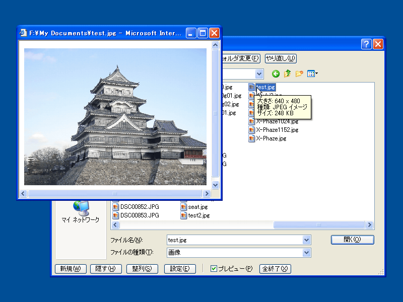Go up one folder level icon

(287, 74)
